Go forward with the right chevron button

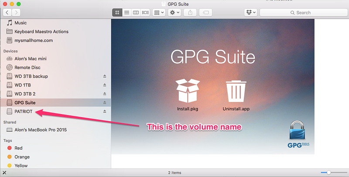16,13
